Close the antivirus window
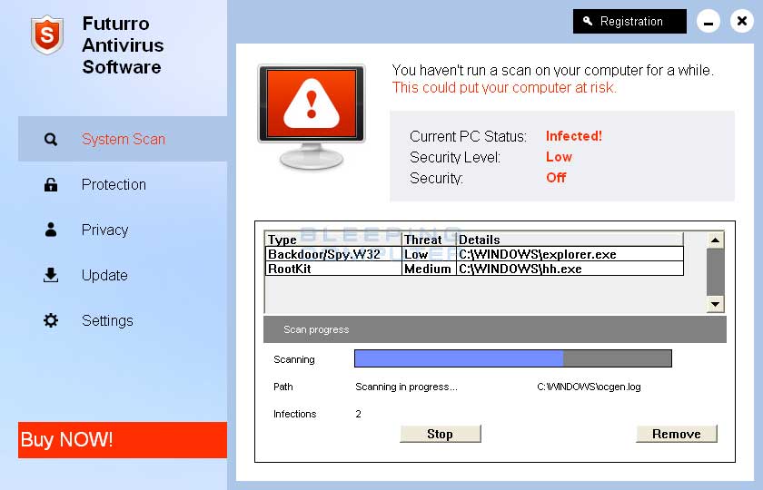The width and height of the screenshot is (763, 490). 741,21
